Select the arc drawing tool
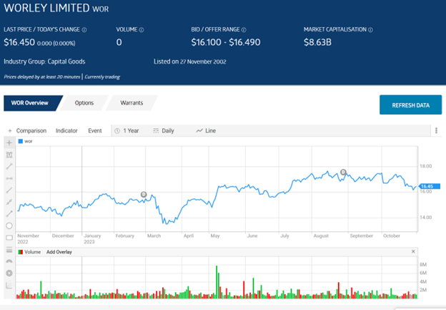 point(9,261)
